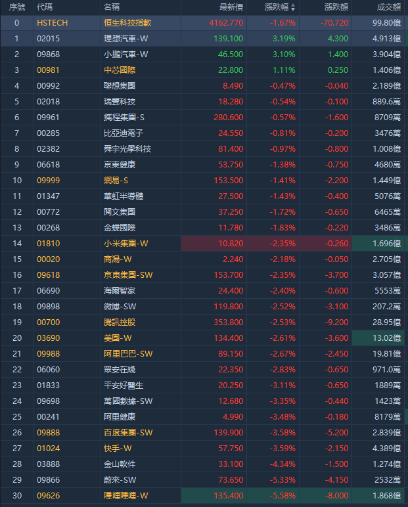The height and width of the screenshot is (507, 408).
Task: Open 理想汽車-W stock row
Action: click(x=125, y=38)
